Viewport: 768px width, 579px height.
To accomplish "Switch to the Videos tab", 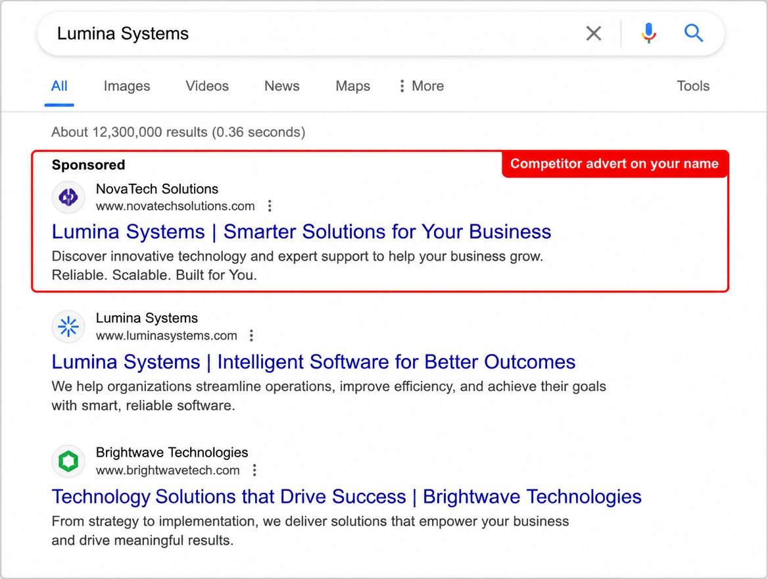I will click(207, 86).
